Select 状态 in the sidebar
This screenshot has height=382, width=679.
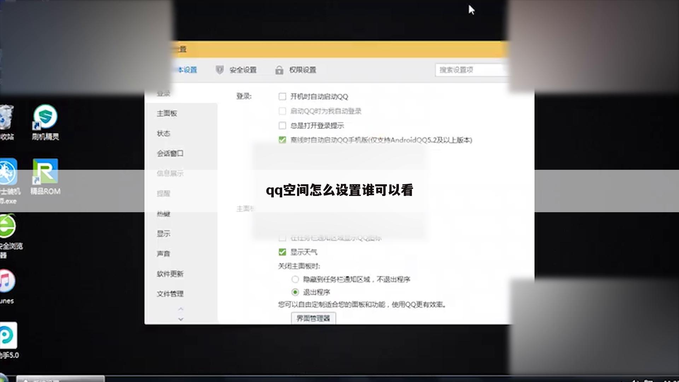163,133
